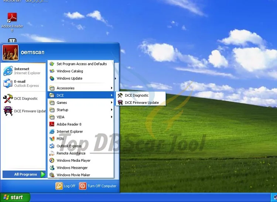Click the Log Off text label
Image resolution: width=277 pixels, height=202 pixels.
[x=69, y=186]
